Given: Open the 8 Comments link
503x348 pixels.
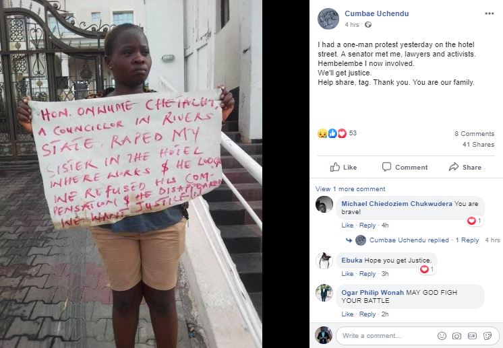Looking at the screenshot, I should 474,134.
